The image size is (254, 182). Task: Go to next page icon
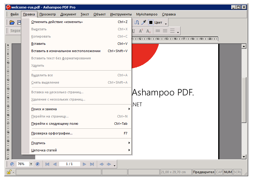84,164
